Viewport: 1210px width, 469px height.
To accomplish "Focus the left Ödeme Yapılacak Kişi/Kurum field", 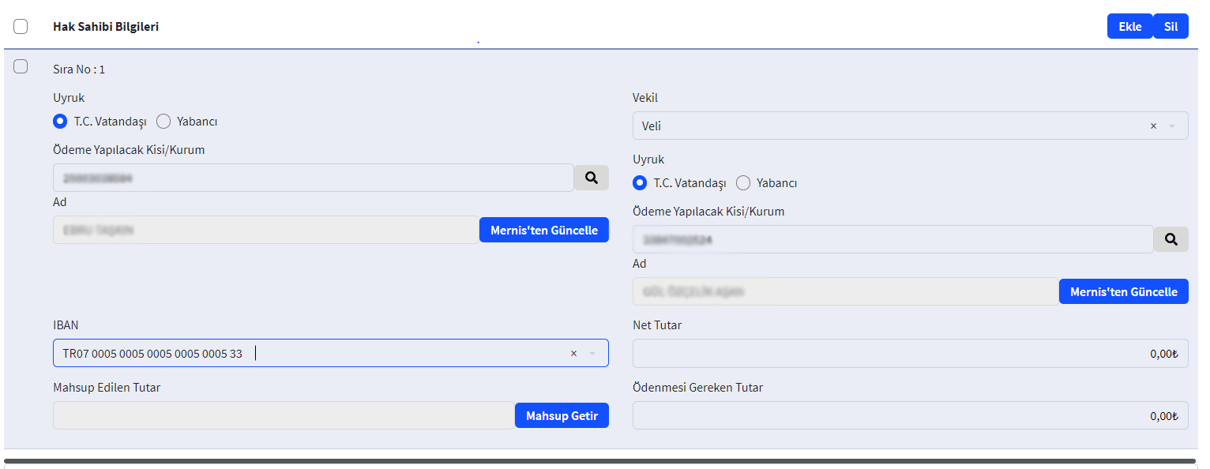I will tap(313, 178).
